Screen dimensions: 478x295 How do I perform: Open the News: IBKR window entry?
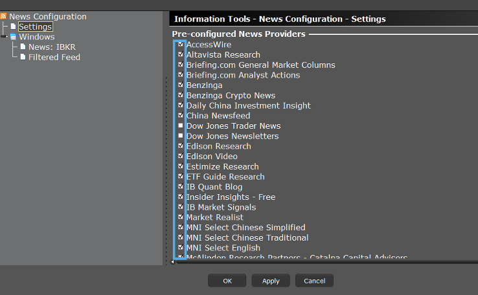point(52,47)
